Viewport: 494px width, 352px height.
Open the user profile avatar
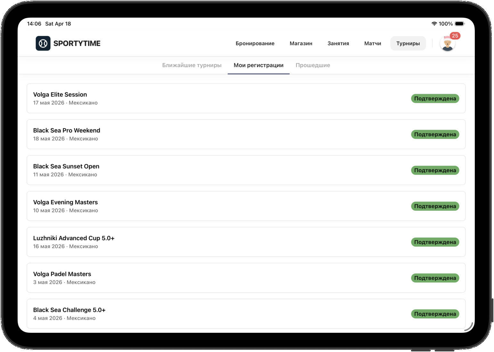[x=447, y=44]
